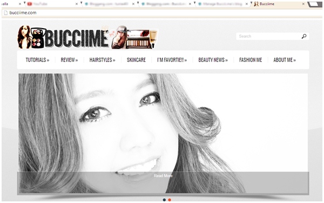This screenshot has height=203, width=324.
Task: Click the Search input field
Action: [x=268, y=36]
